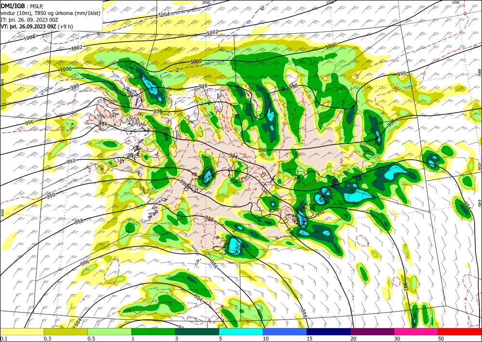The width and height of the screenshot is (482, 342).
Task: Select the medium green 1–3 legend swatch
Action: click(153, 331)
